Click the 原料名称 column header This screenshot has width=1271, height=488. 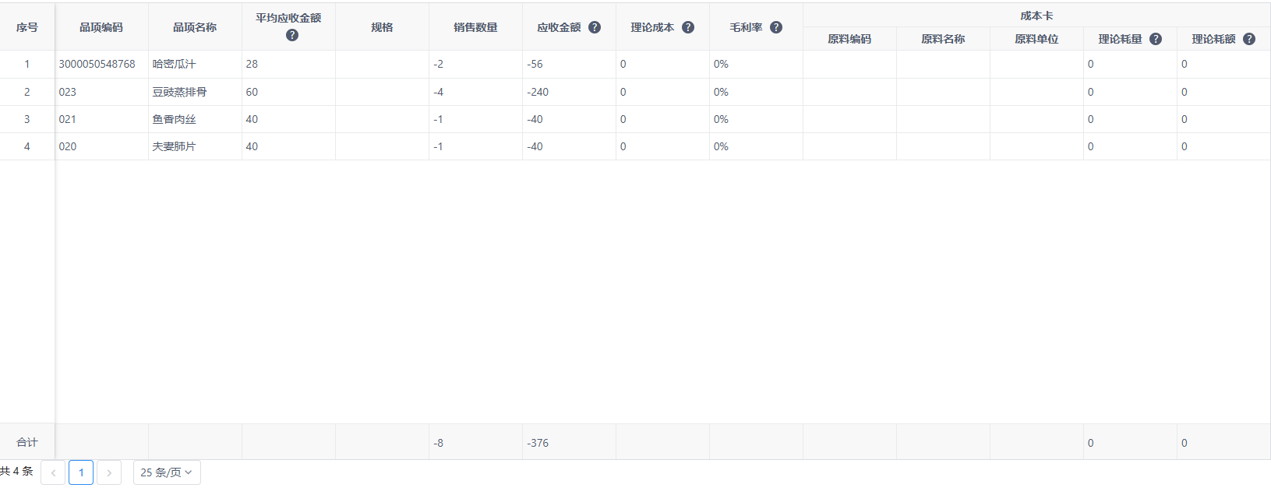943,39
